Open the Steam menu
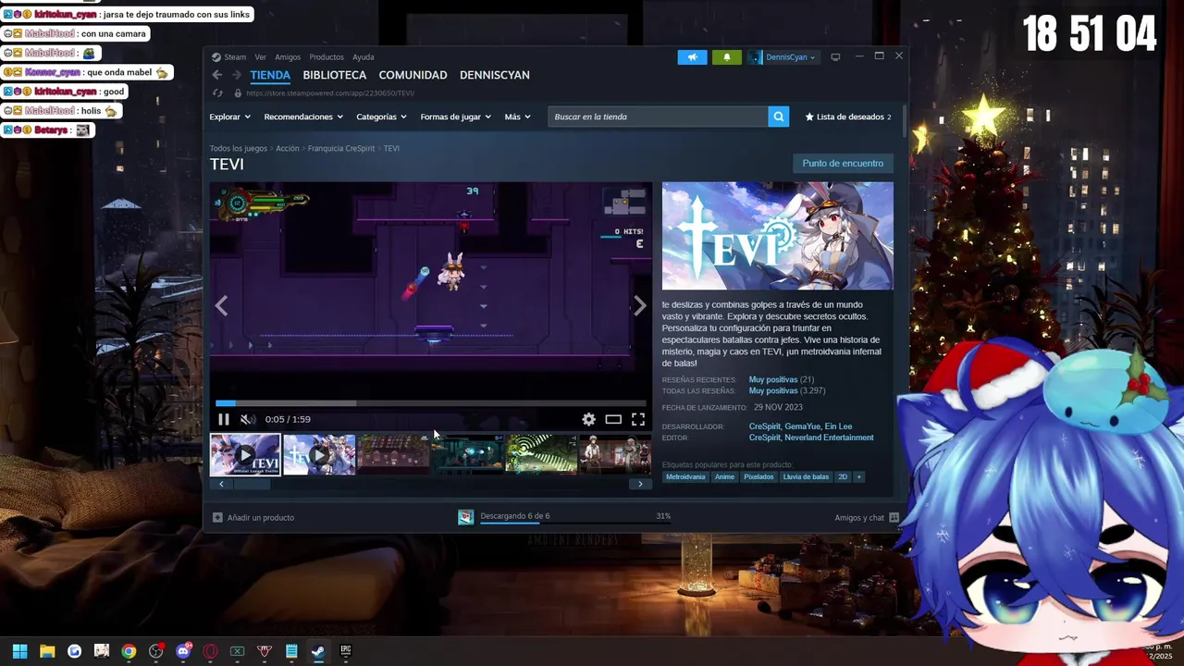This screenshot has height=666, width=1184. [x=228, y=57]
